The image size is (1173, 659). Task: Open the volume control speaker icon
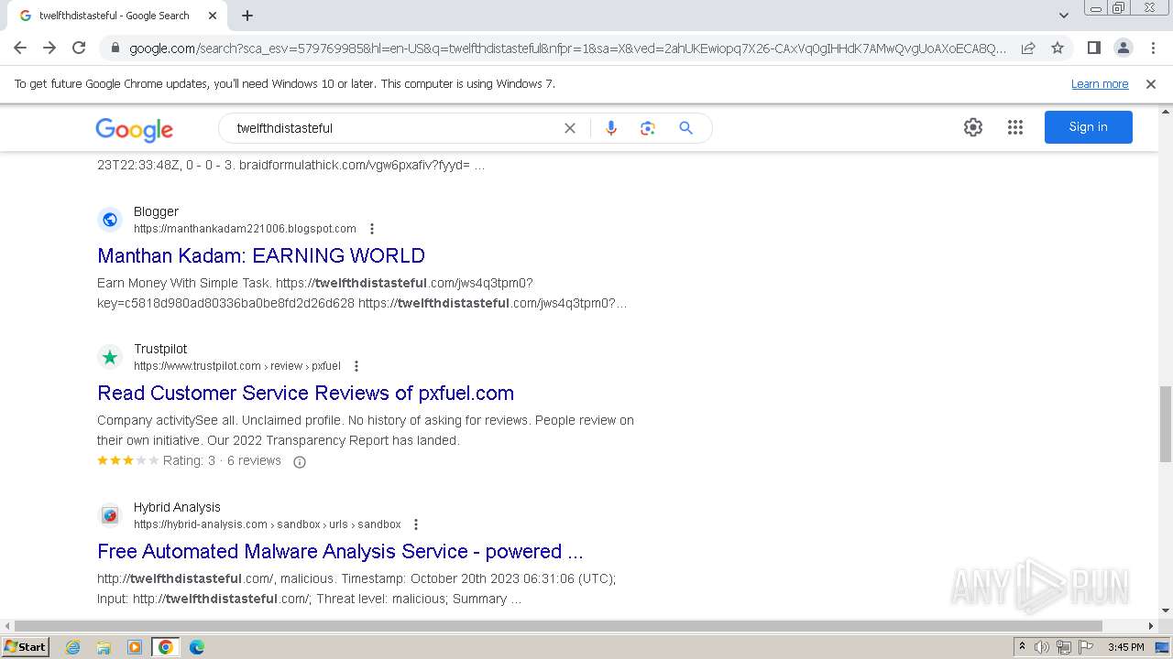(x=1042, y=647)
